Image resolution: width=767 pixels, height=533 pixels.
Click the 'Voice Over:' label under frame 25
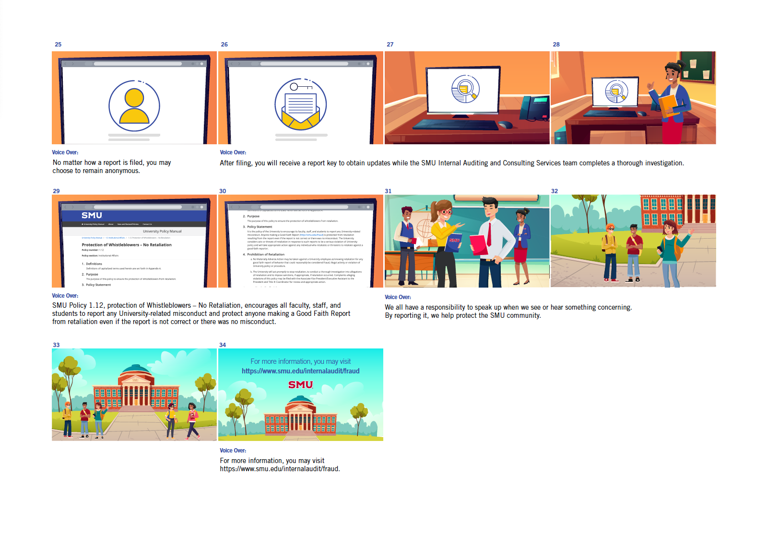[65, 152]
